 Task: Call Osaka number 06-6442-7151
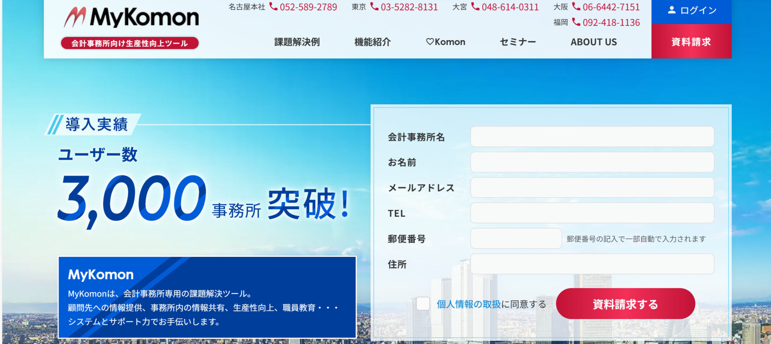click(x=611, y=7)
